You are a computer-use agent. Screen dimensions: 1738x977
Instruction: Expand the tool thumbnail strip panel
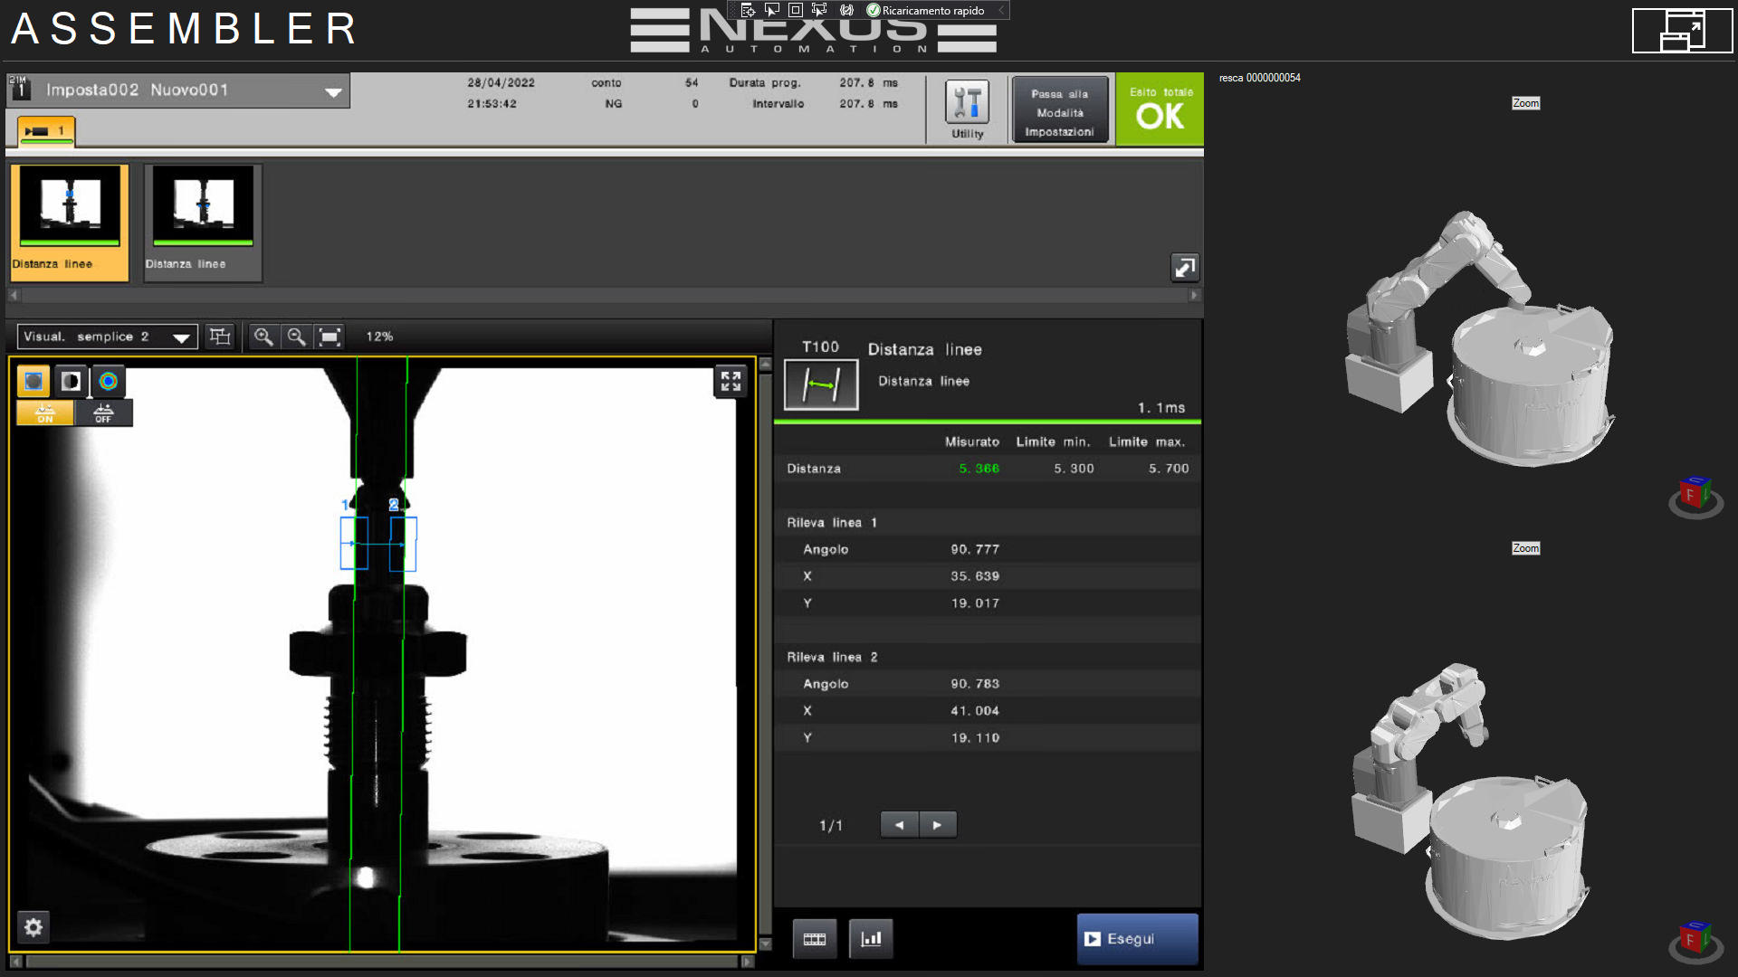pyautogui.click(x=1184, y=267)
